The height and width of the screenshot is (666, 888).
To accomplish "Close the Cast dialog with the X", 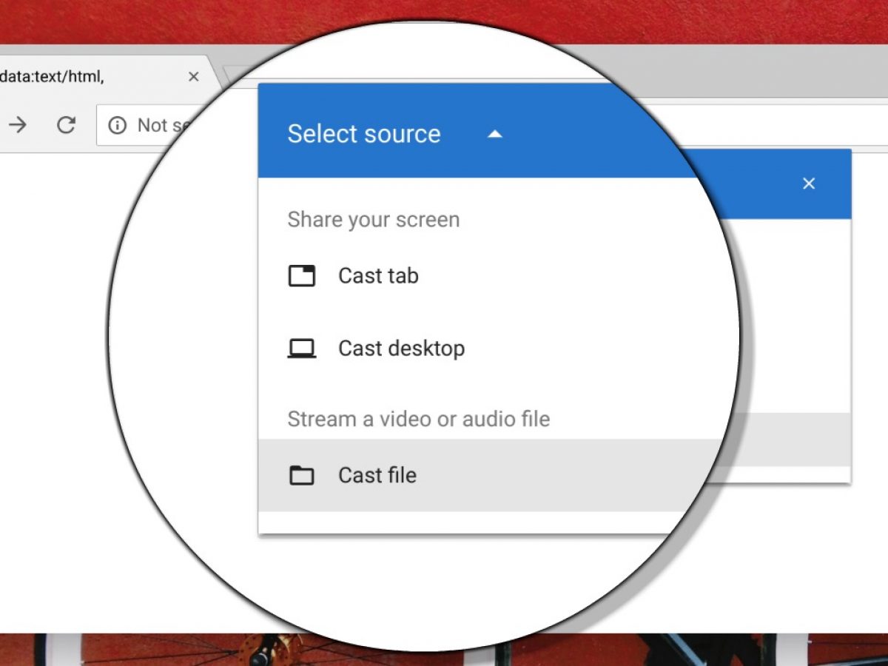I will point(809,184).
